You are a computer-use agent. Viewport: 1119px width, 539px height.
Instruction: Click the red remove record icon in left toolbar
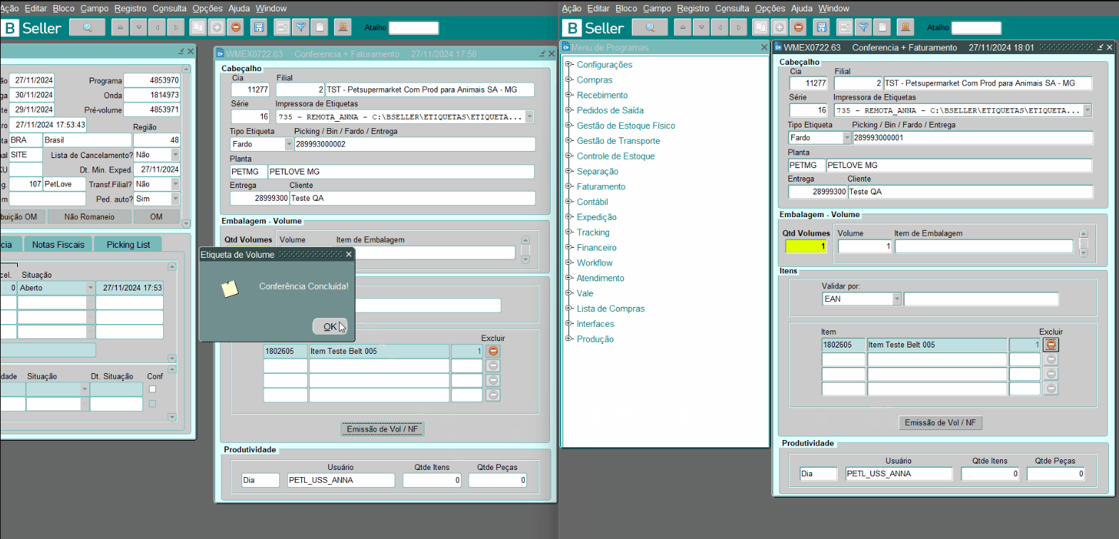click(x=236, y=27)
